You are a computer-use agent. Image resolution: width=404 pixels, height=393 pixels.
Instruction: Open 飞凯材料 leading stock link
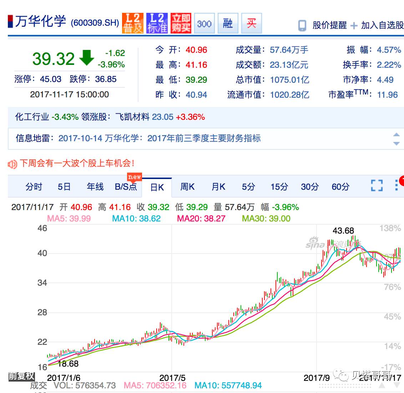(x=132, y=117)
